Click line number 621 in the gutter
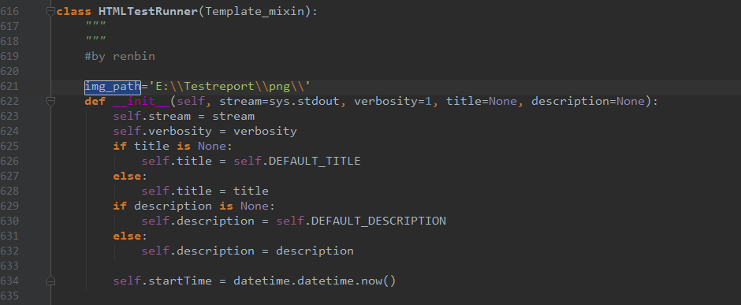 click(x=10, y=86)
